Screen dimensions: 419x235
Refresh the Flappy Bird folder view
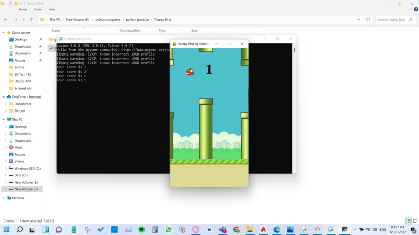tap(368, 20)
